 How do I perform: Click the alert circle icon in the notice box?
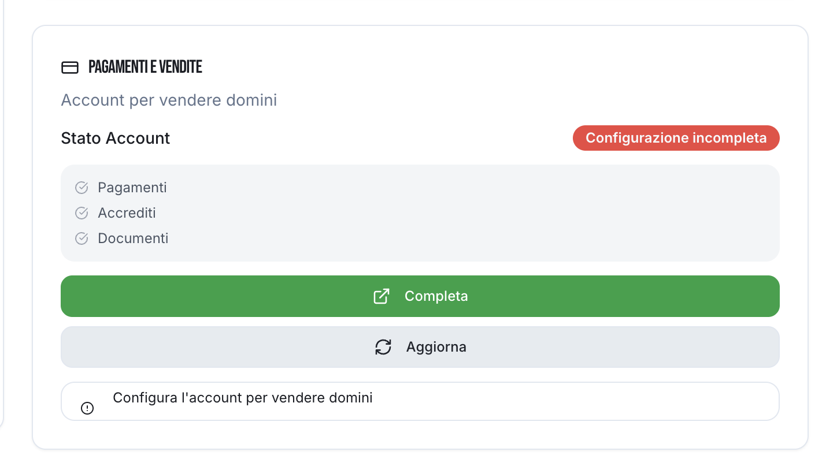point(87,409)
